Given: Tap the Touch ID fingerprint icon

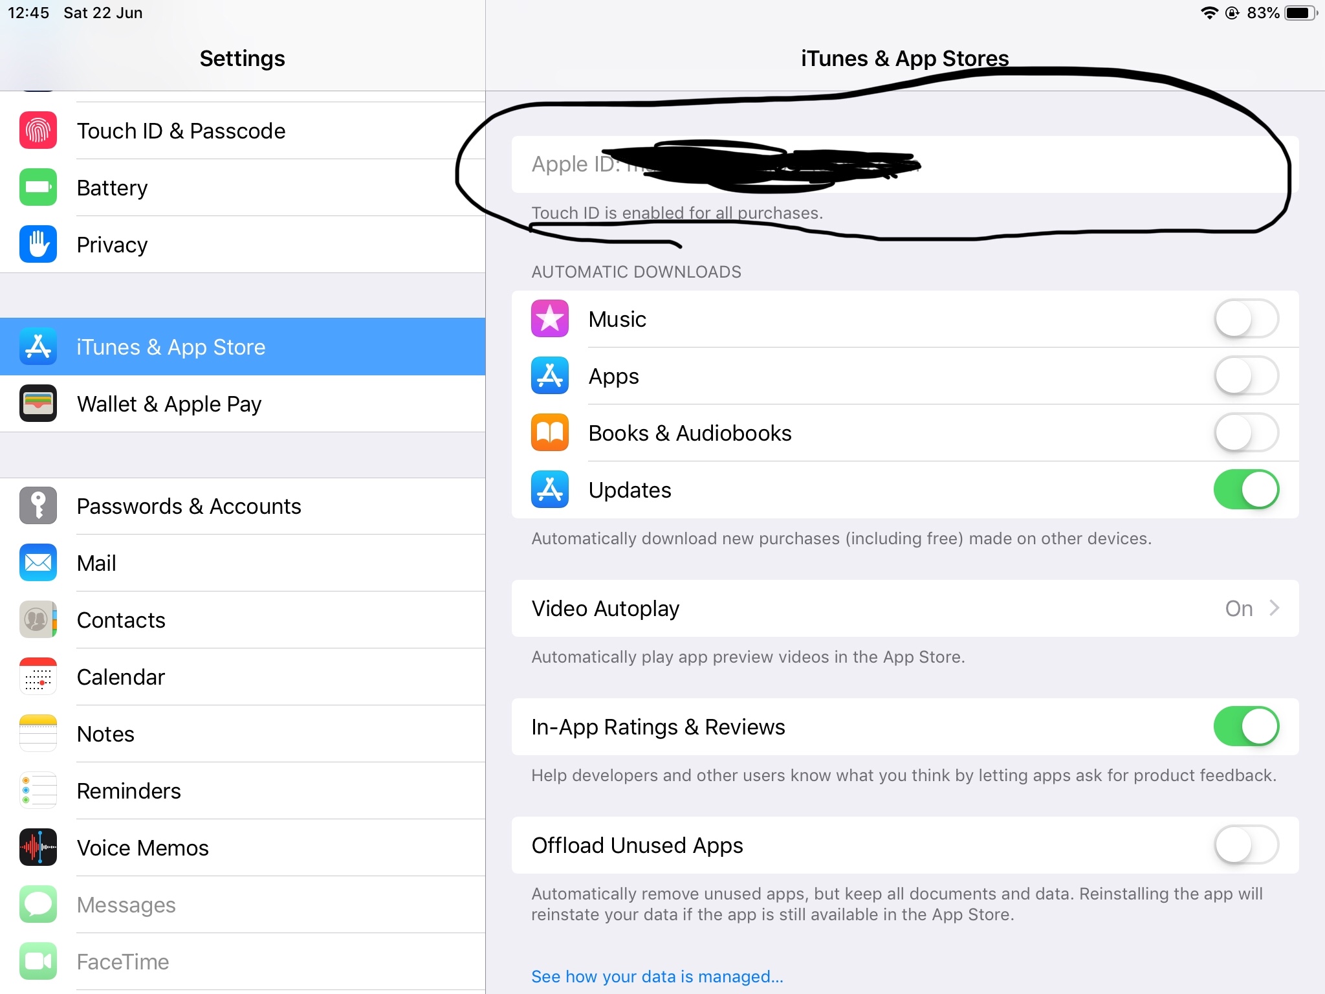Looking at the screenshot, I should [38, 131].
